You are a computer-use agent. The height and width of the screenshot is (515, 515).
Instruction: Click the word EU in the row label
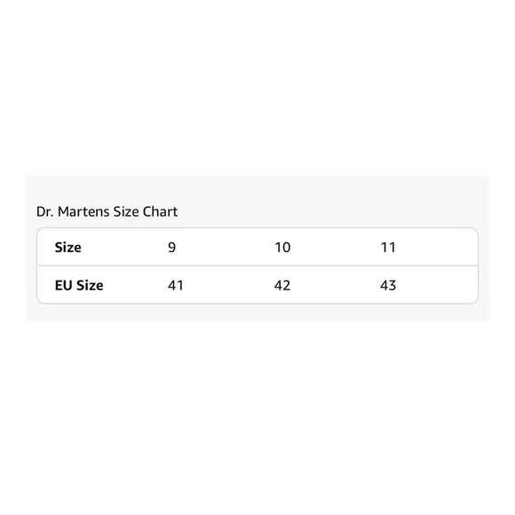[63, 285]
